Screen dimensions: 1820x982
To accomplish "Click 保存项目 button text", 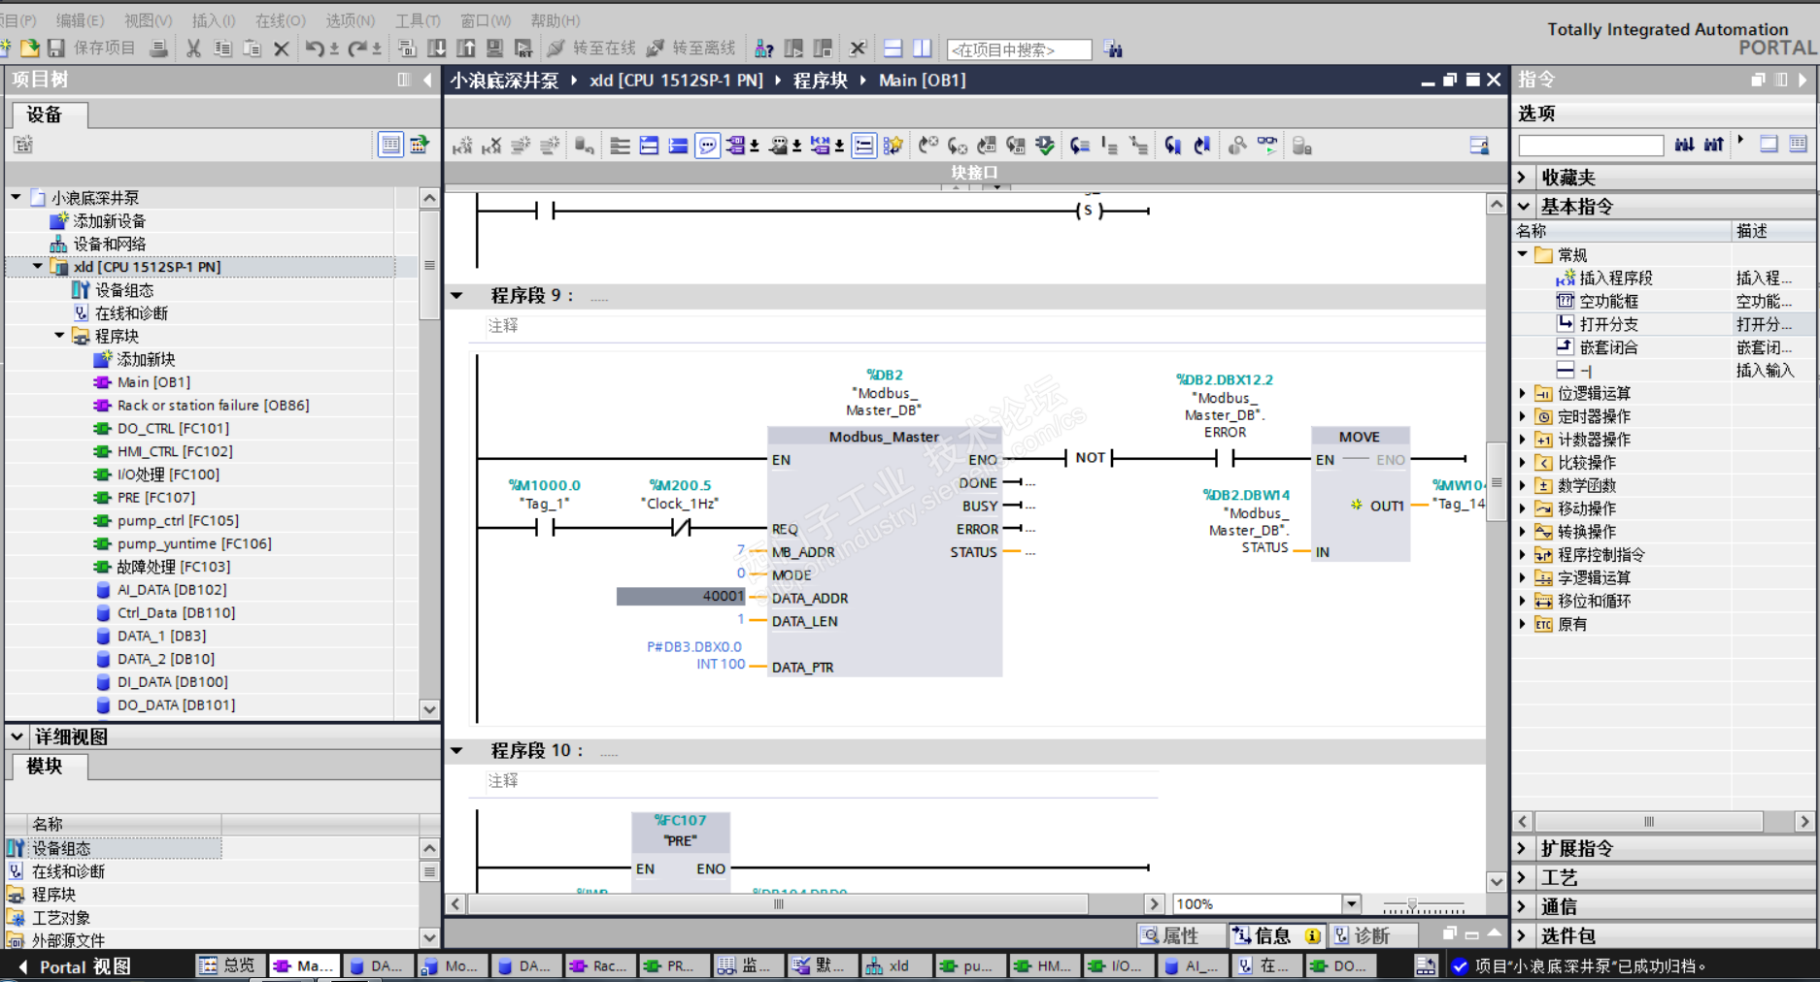I will pyautogui.click(x=104, y=49).
